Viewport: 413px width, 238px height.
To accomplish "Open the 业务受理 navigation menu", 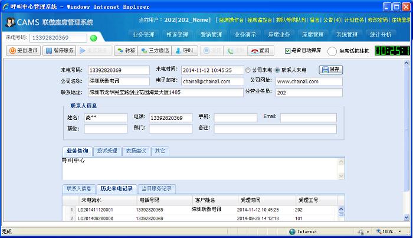I will click(x=143, y=34).
